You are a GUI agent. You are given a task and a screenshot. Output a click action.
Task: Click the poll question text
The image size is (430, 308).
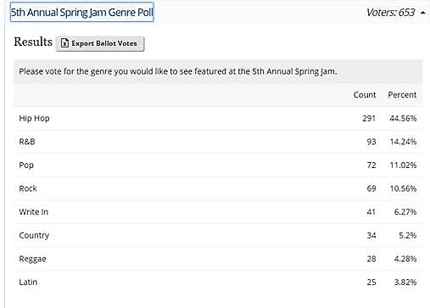pos(178,71)
